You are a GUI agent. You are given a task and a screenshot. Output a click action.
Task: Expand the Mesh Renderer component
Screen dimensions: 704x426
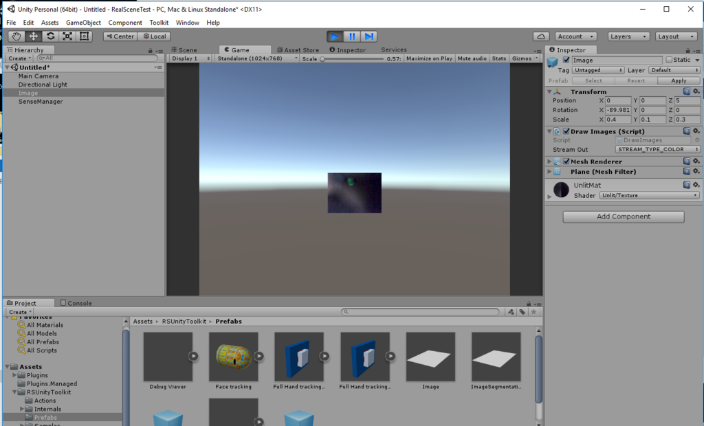point(549,161)
